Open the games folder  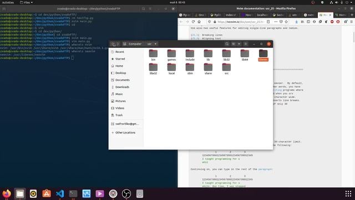171,55
